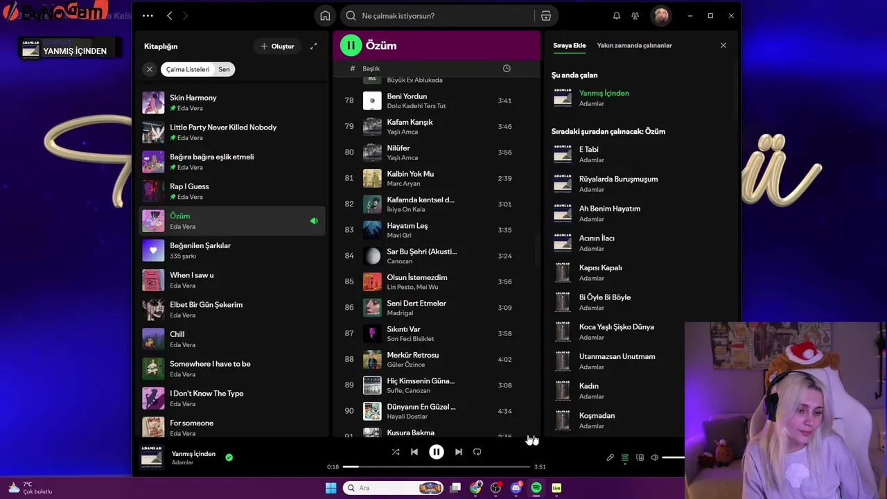This screenshot has width=887, height=499.
Task: Click the taskbar search box Ara
Action: point(393,488)
